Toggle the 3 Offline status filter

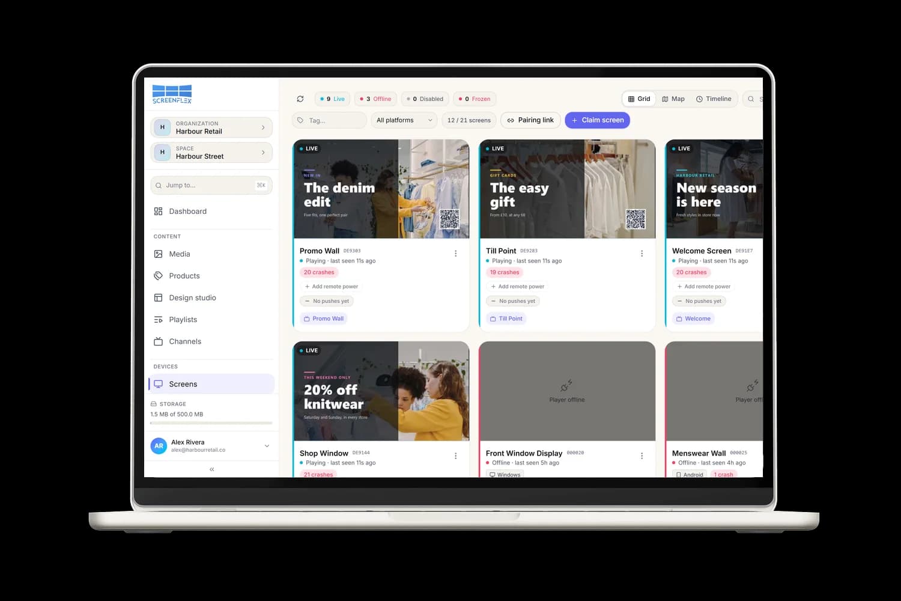[375, 99]
